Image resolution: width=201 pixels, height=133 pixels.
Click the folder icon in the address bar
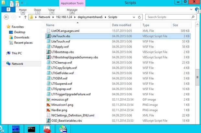click(31, 17)
